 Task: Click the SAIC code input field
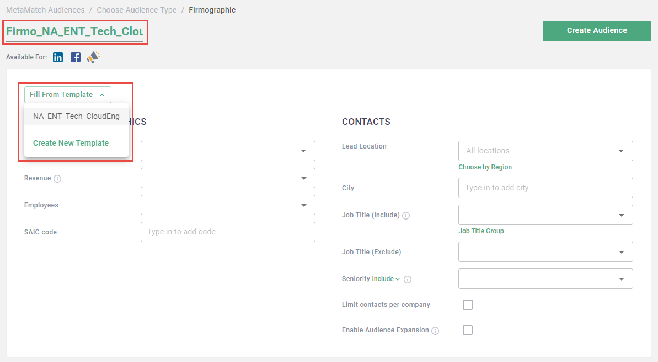click(228, 232)
